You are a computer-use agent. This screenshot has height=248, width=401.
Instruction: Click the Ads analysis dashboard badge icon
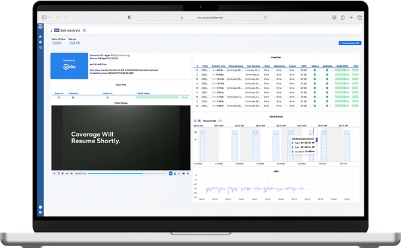point(57,30)
